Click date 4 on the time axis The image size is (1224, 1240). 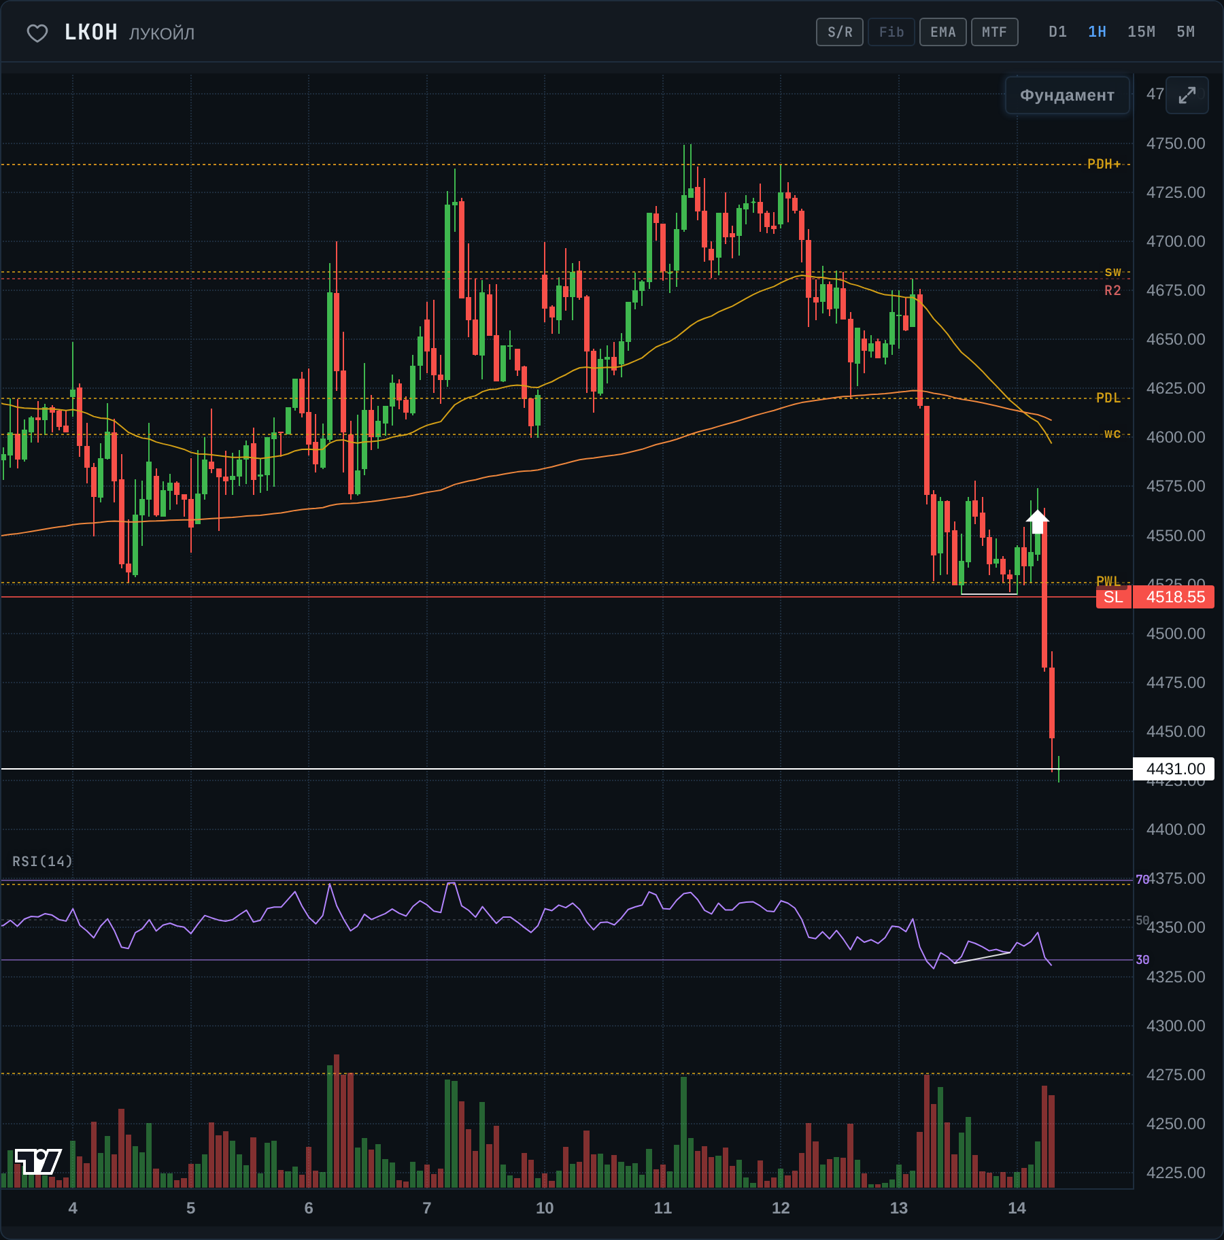(73, 1208)
